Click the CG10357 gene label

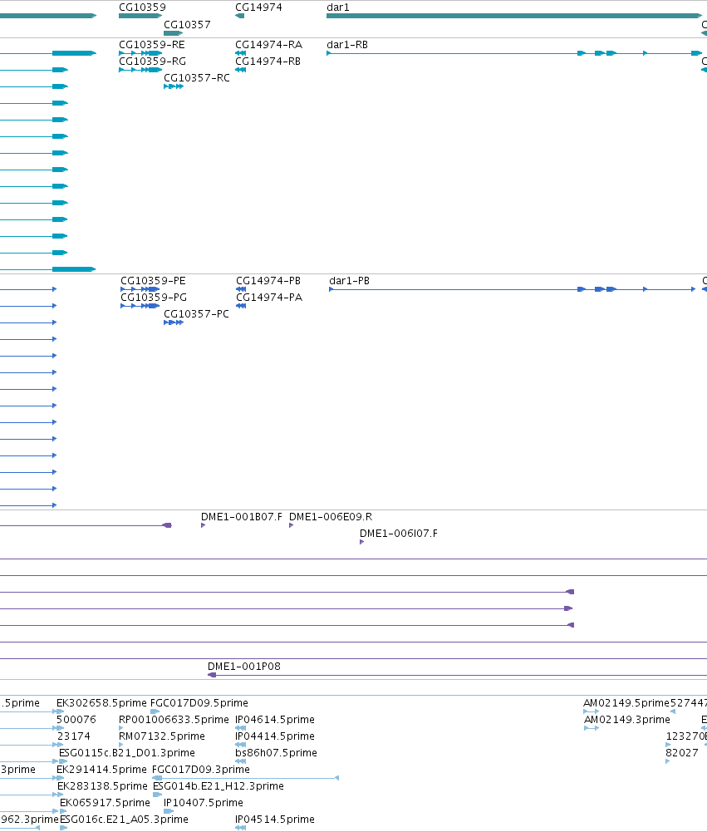187,25
